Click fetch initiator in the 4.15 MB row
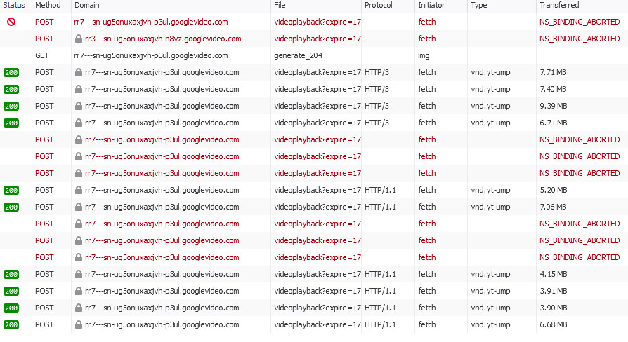The image size is (628, 342). [427, 274]
